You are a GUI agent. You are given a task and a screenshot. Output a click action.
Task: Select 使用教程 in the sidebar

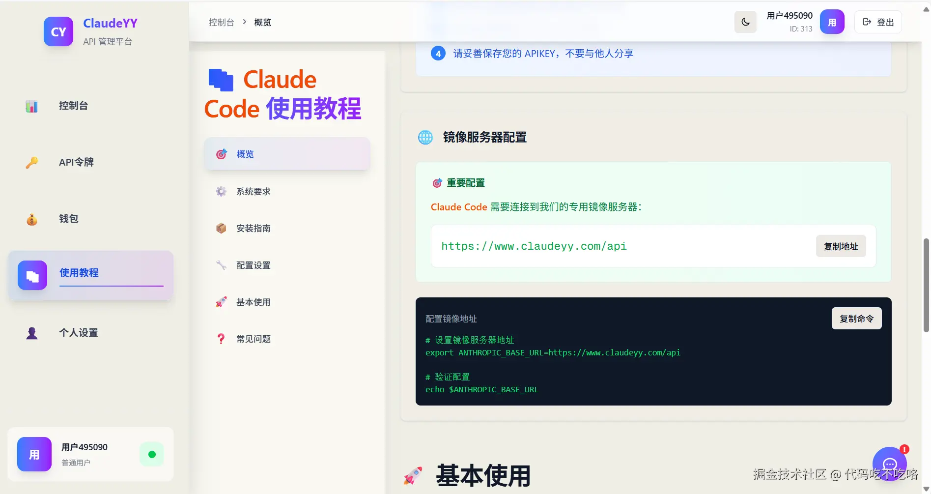pyautogui.click(x=90, y=275)
